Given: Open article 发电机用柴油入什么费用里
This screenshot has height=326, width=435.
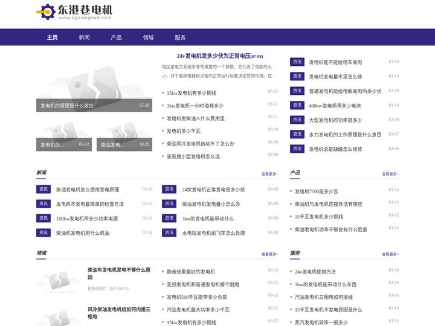Looking at the screenshot, I should coord(196,118).
